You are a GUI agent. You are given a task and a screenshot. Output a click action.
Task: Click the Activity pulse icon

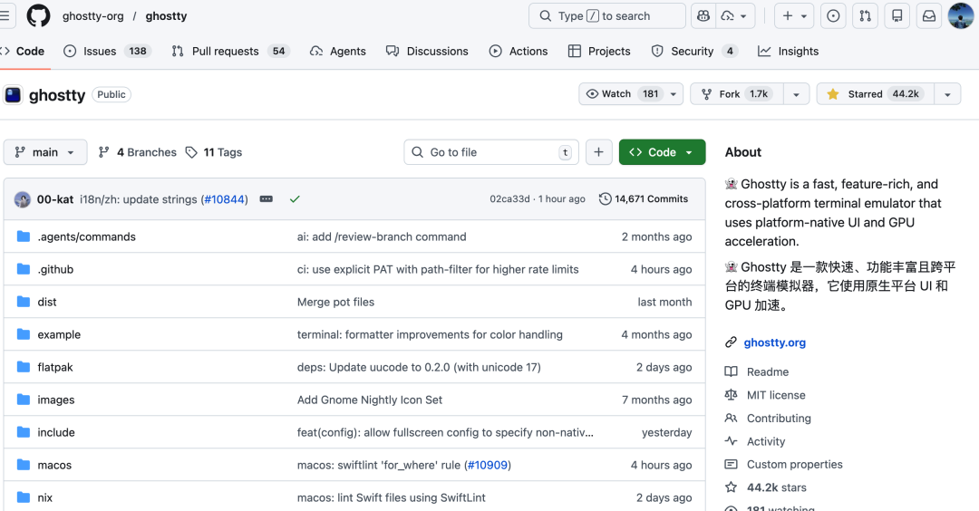(x=732, y=441)
